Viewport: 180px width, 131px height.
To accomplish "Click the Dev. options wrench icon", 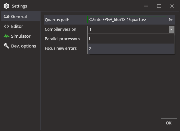I will 7,46.
